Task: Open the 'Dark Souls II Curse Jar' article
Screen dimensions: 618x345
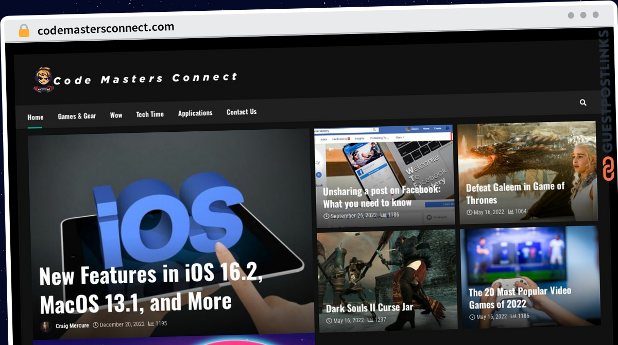Action: 370,308
